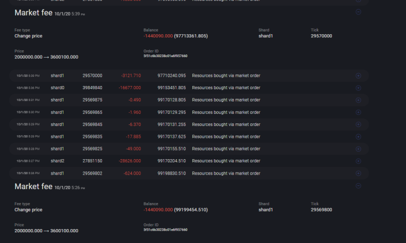Click tick number 29569825
The image size is (406, 243).
pyautogui.click(x=92, y=149)
